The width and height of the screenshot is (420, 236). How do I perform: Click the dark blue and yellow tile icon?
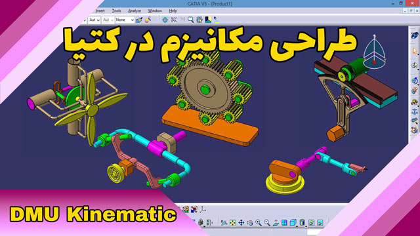[208, 20]
